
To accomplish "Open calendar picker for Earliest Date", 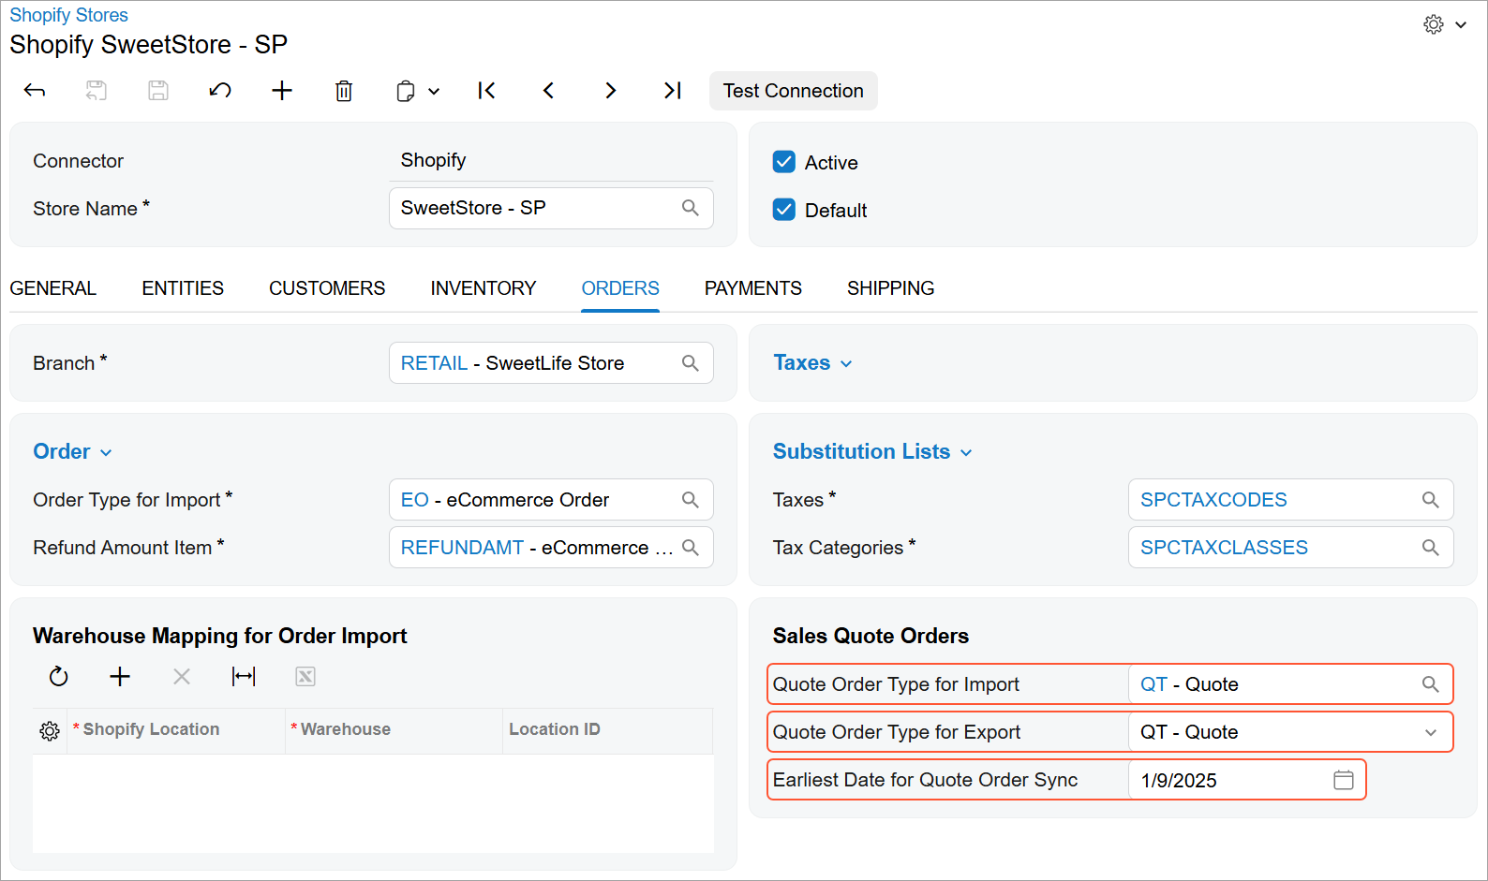I will pyautogui.click(x=1343, y=780).
